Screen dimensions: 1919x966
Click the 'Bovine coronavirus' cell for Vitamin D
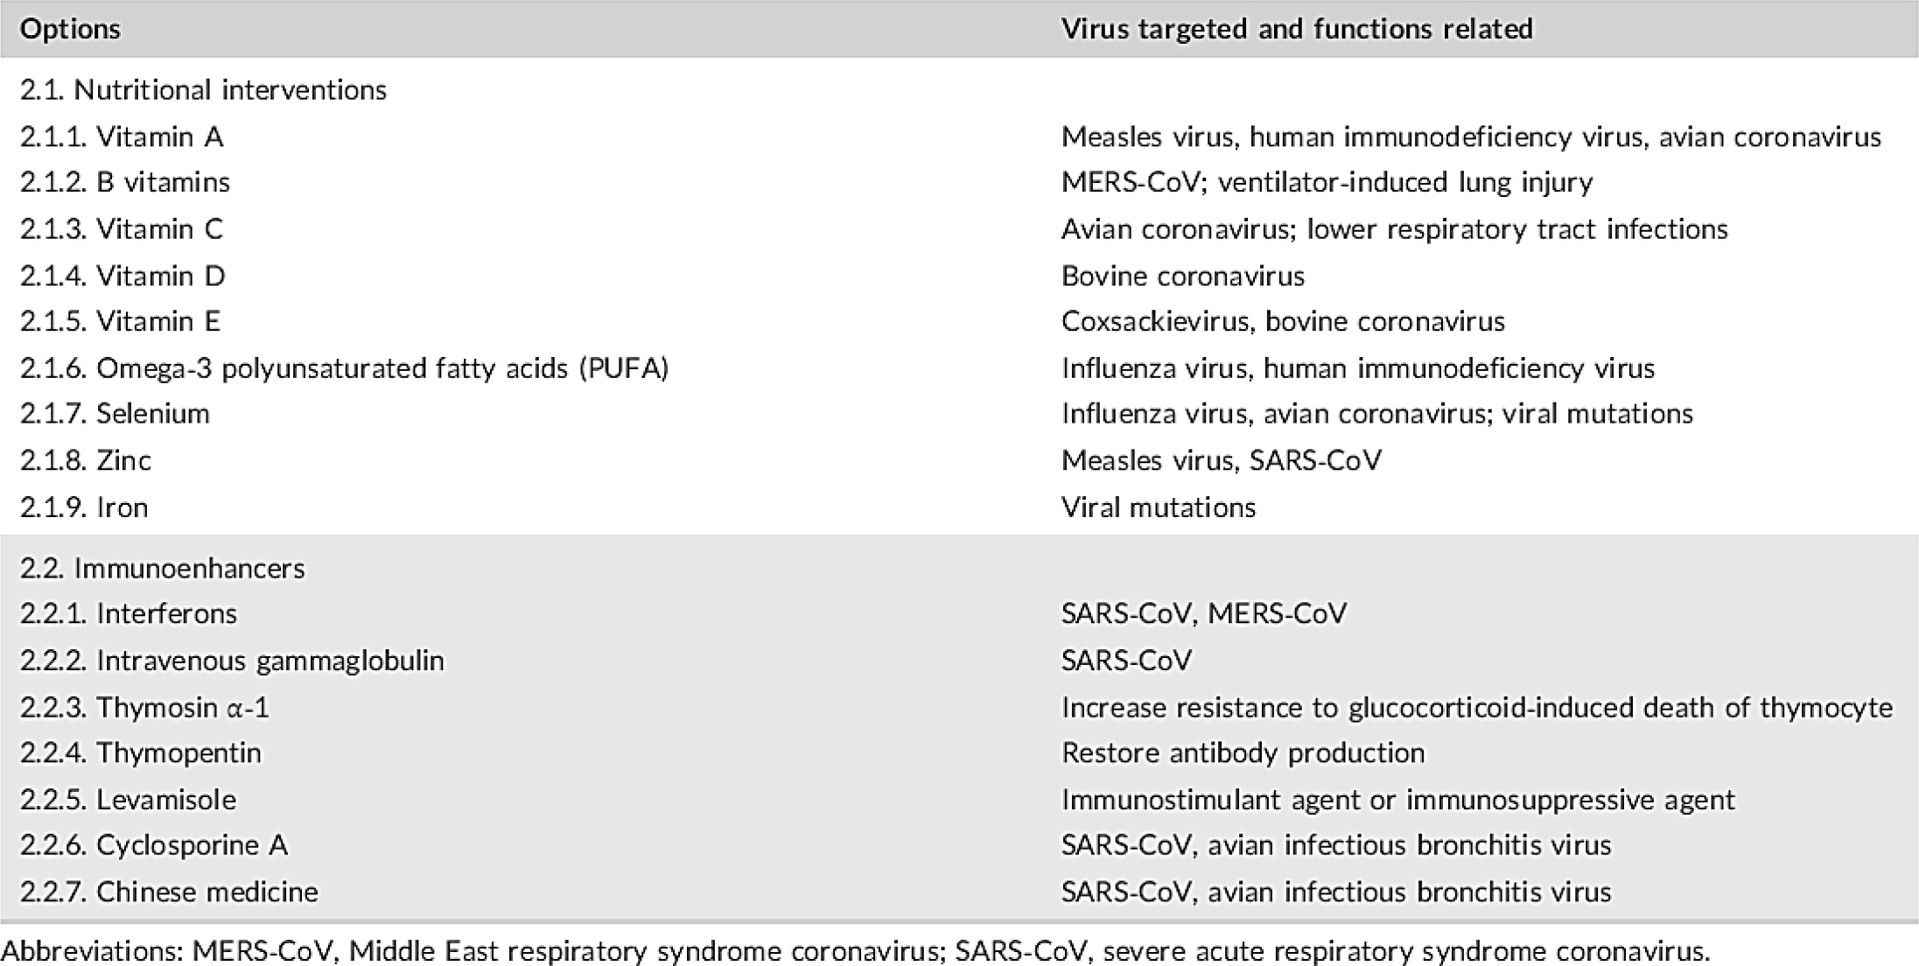pyautogui.click(x=1182, y=276)
